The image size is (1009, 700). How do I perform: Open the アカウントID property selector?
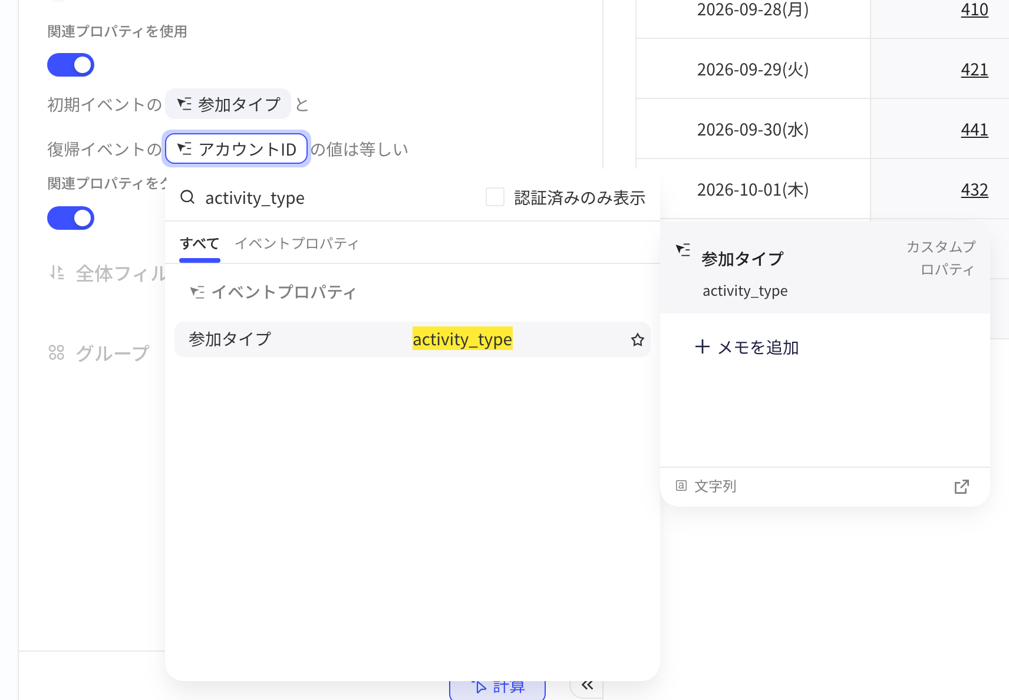(x=236, y=149)
